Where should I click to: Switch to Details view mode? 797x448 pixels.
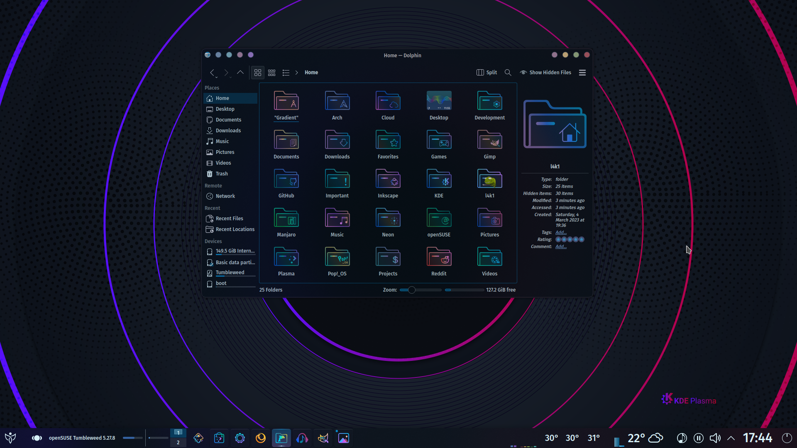(x=286, y=73)
